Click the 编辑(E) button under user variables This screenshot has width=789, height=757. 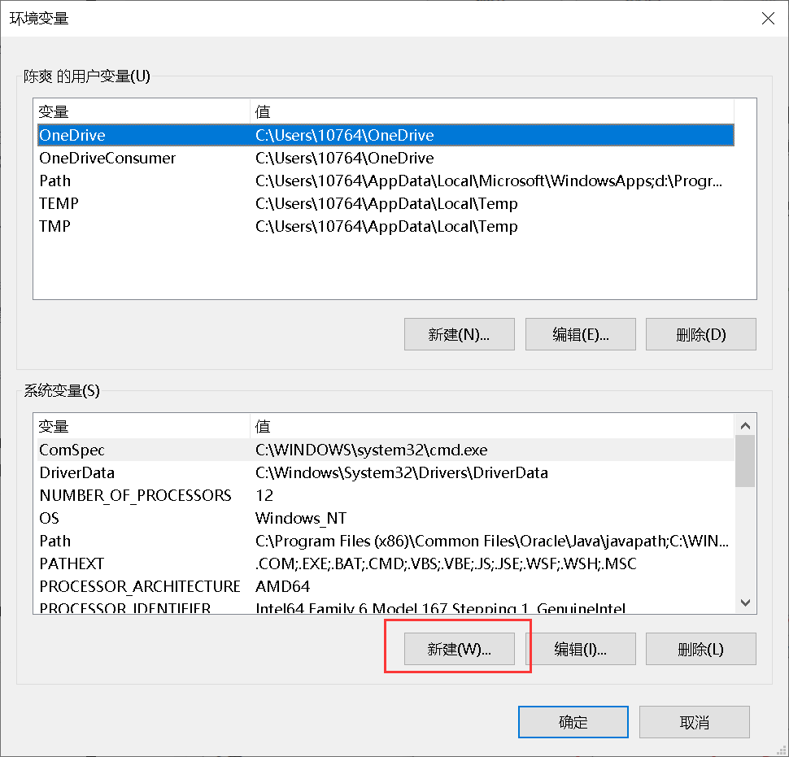point(580,334)
